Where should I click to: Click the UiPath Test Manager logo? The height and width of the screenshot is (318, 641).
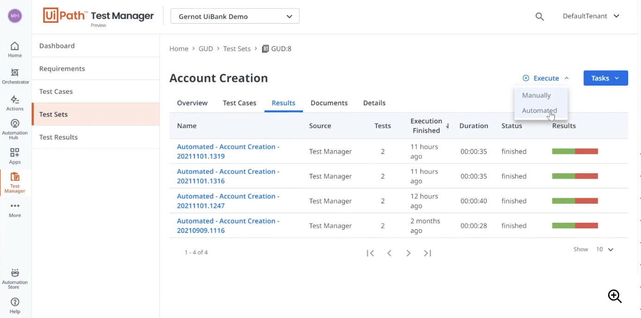98,17
